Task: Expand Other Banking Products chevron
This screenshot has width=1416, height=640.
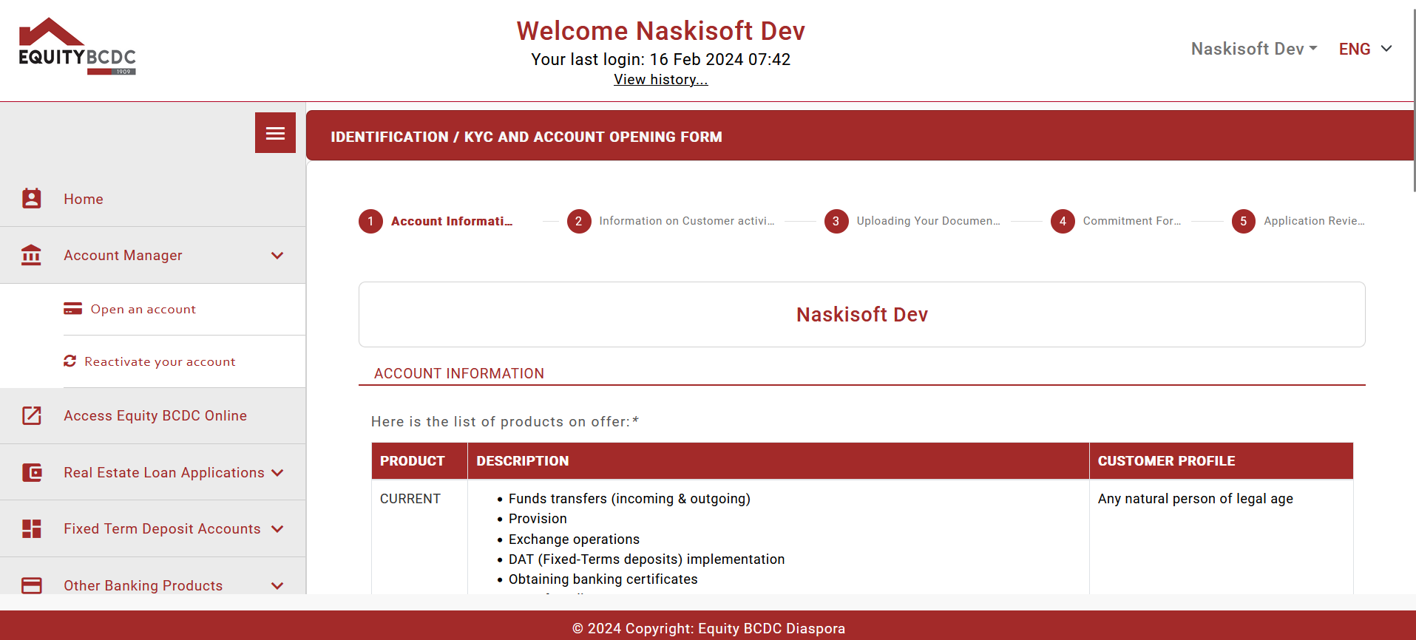Action: [277, 586]
